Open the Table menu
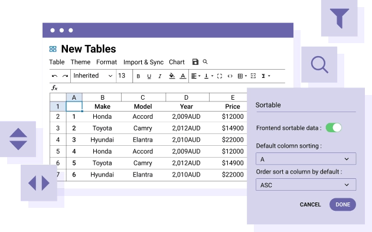372x232 pixels. (57, 62)
